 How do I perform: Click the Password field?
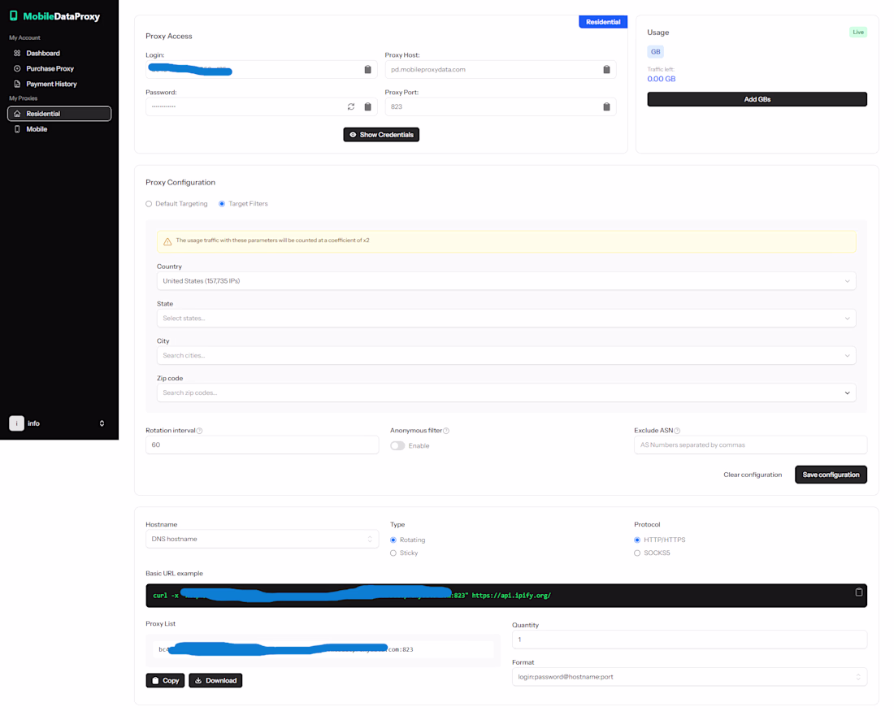[261, 106]
